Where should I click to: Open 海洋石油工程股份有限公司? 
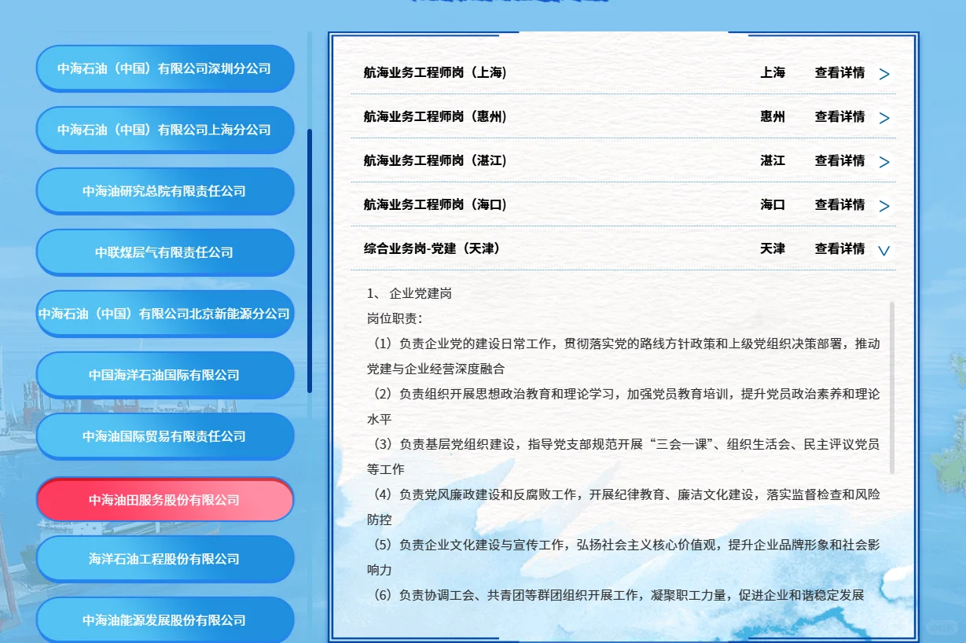165,559
